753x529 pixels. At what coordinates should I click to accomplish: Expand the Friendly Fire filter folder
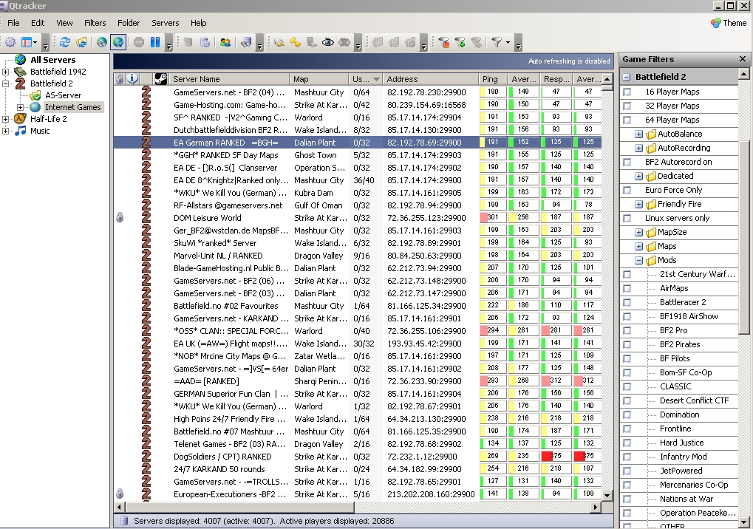tap(638, 204)
